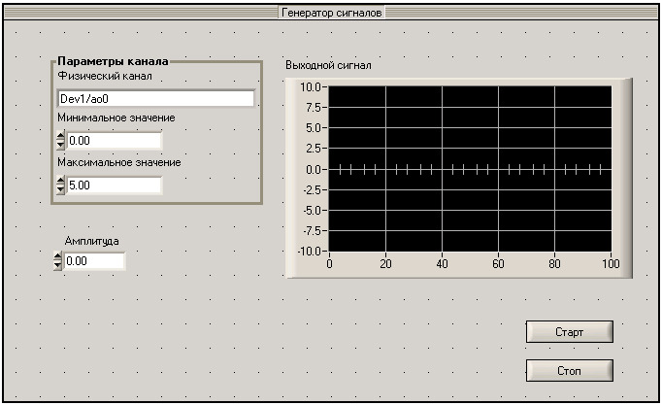Click the -5.0 label on the Y axis
The height and width of the screenshot is (405, 662).
tap(312, 211)
